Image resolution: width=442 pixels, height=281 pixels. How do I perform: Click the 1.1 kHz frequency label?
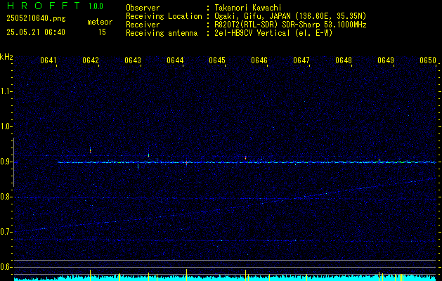(x=6, y=91)
